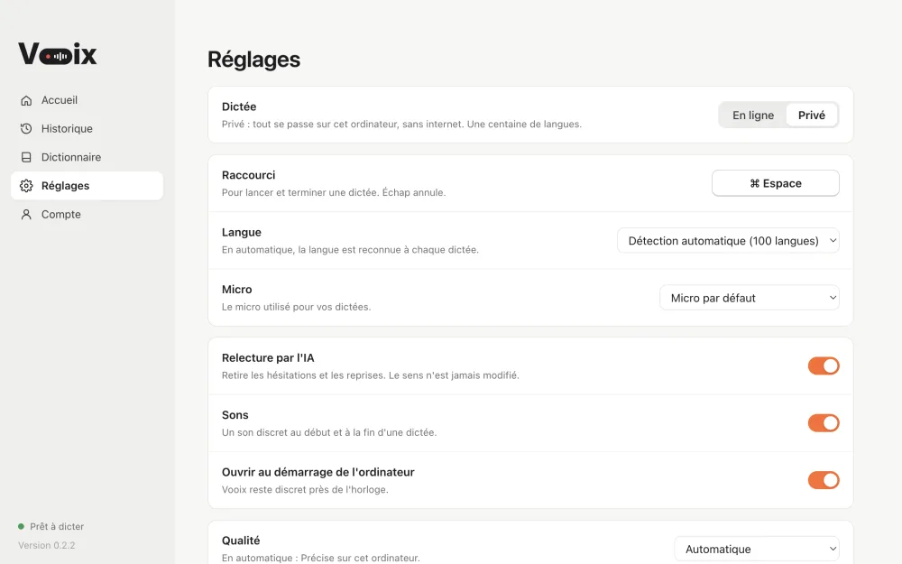The height and width of the screenshot is (564, 902).
Task: Click the green ready status dot
Action: [22, 526]
